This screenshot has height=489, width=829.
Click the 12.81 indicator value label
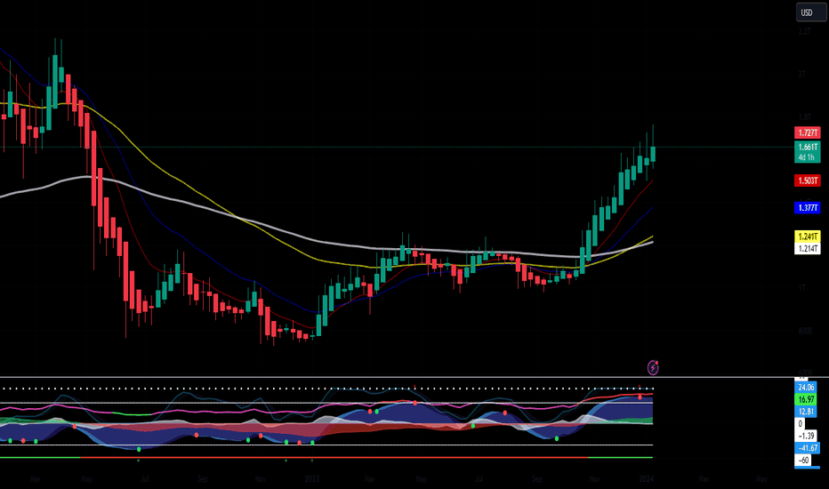point(806,412)
